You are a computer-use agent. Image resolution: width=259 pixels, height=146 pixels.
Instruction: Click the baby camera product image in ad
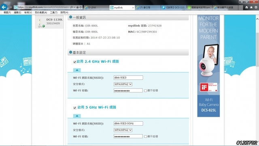click(x=209, y=60)
